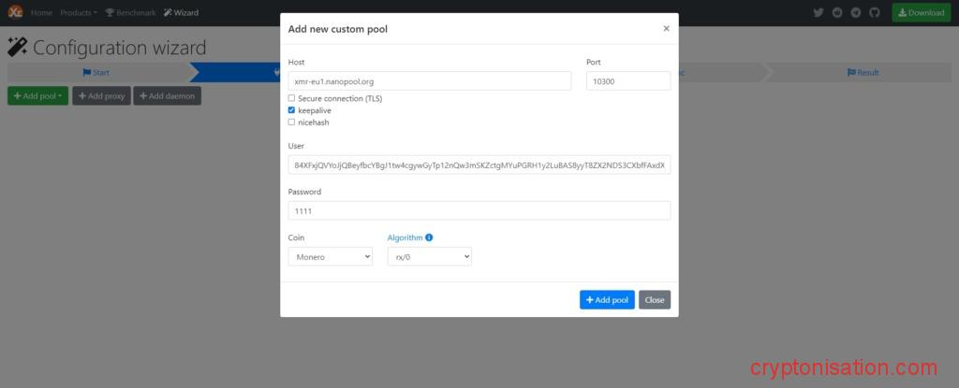The width and height of the screenshot is (959, 388).
Task: Enable Secure connection (TLS) checkbox
Action: pos(291,98)
